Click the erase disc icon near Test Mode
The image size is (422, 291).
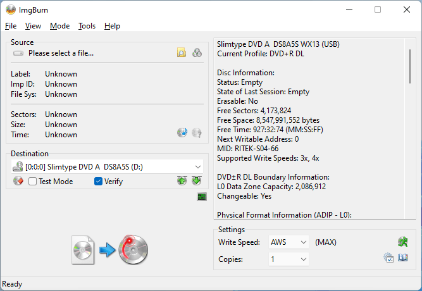coord(18,182)
